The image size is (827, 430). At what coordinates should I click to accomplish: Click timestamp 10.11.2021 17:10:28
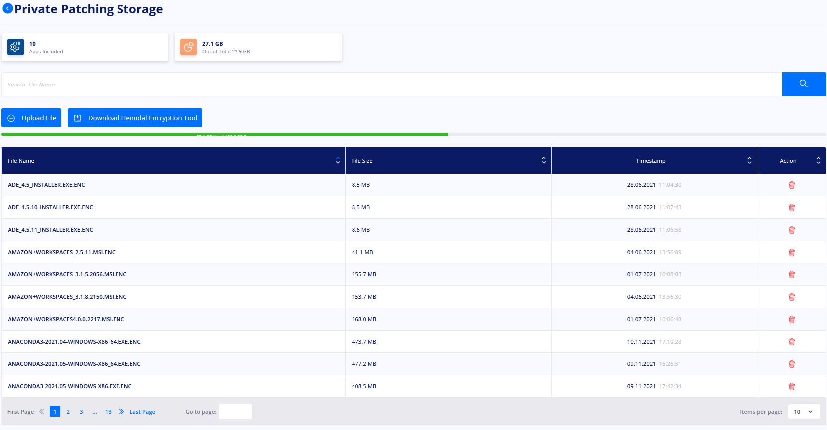654,342
